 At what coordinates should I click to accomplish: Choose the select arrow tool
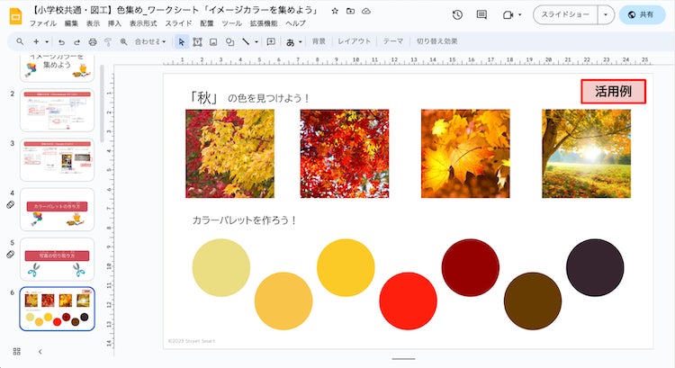click(x=181, y=41)
